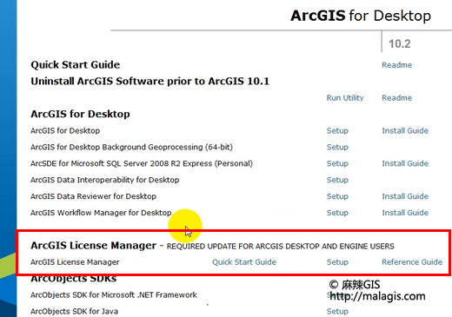Click 'Uninstall ArcGIS Software prior to ArcGIS 10.1' heading
Viewport: 452px width, 317px height.
coord(150,81)
